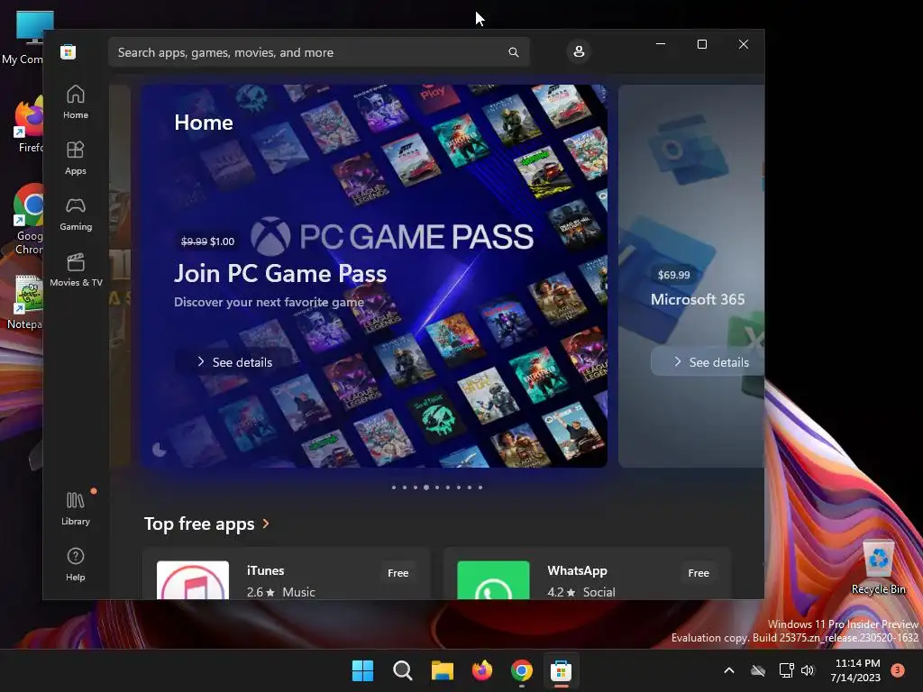Click the cloud sync tray icon
Image resolution: width=923 pixels, height=692 pixels.
pos(758,670)
